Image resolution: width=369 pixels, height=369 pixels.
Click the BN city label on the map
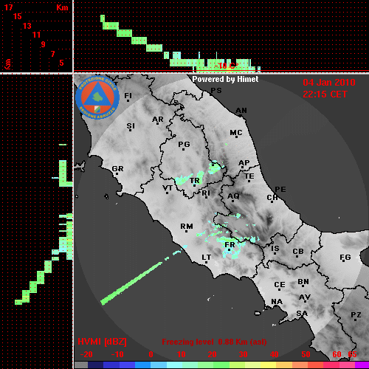click(x=303, y=282)
